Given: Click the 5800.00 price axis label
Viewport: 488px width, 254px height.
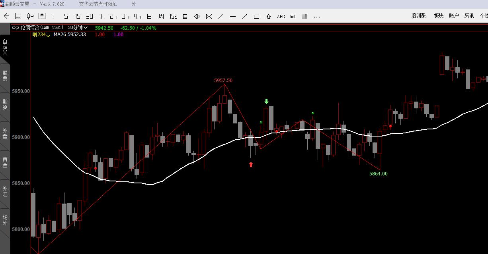Looking at the screenshot, I should click(21, 229).
